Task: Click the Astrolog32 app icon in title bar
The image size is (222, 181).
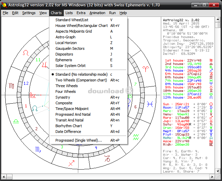Action: [4, 5]
